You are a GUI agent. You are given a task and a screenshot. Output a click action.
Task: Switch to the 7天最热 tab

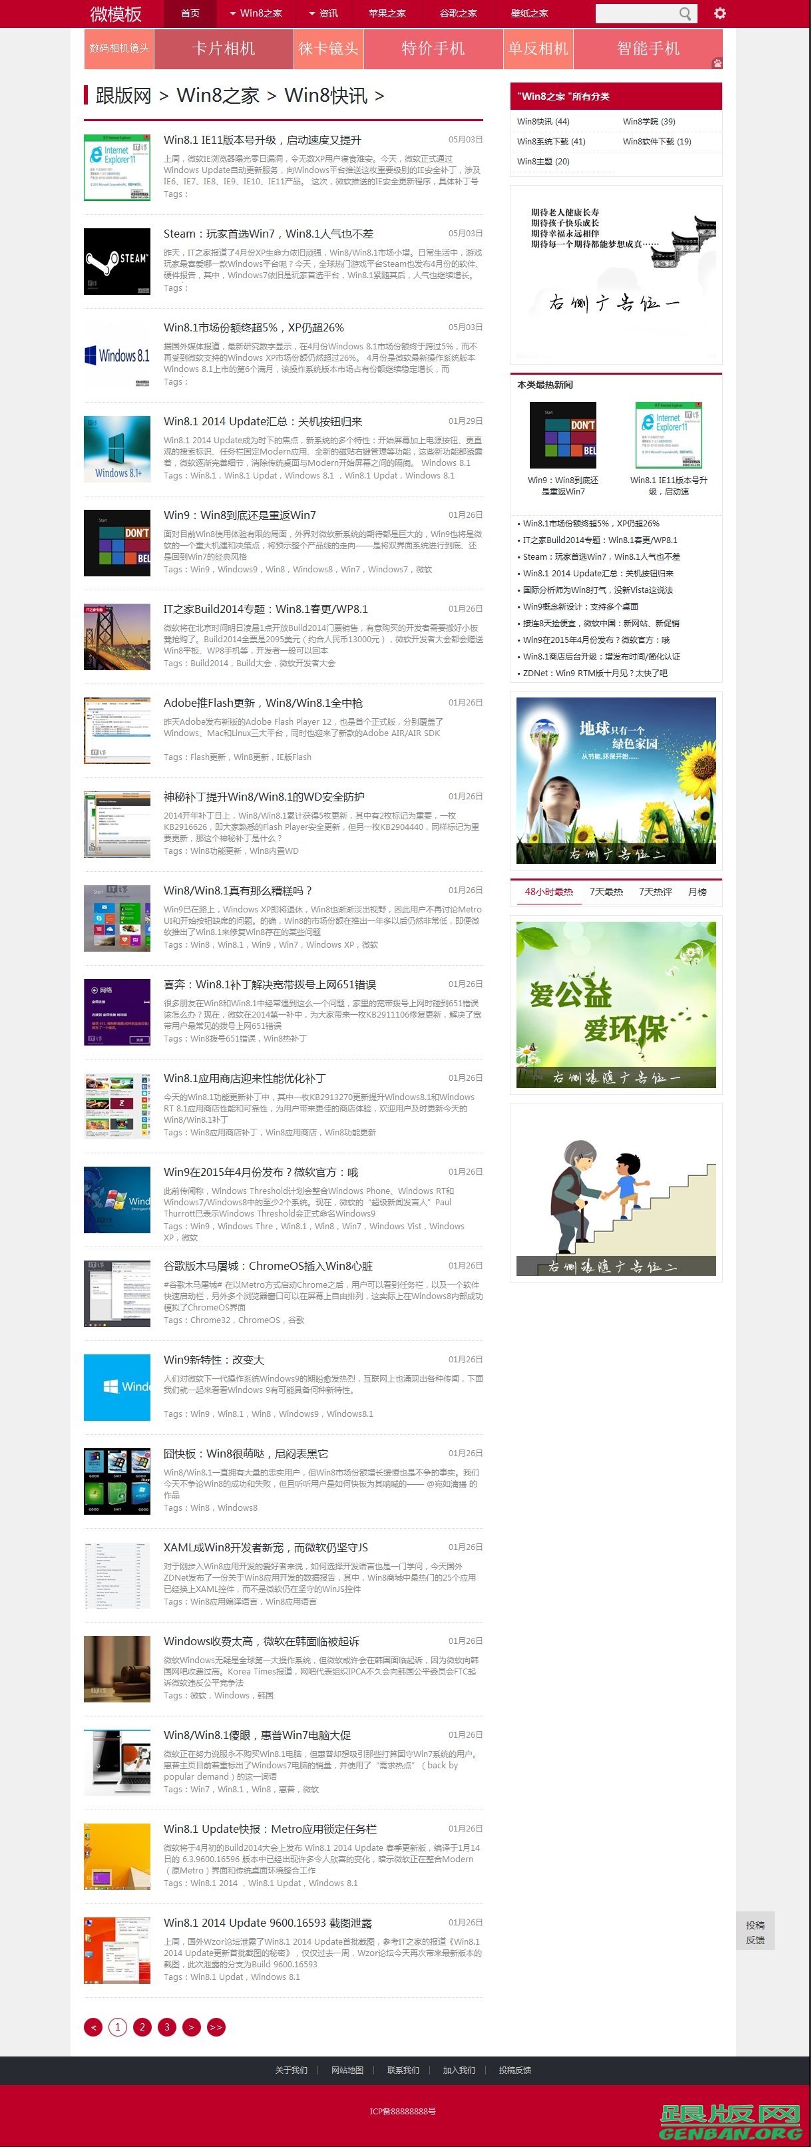click(x=606, y=892)
